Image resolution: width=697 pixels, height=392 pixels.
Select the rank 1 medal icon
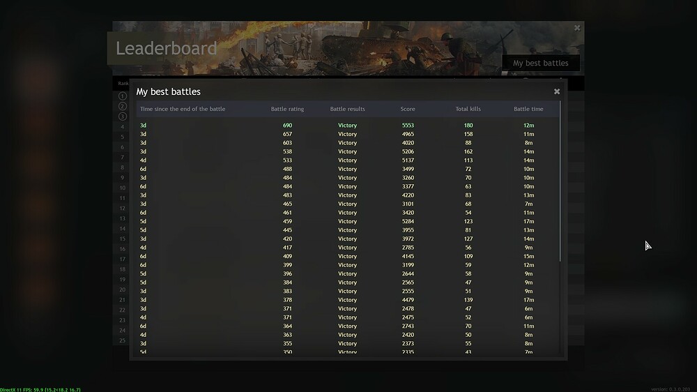pyautogui.click(x=123, y=96)
